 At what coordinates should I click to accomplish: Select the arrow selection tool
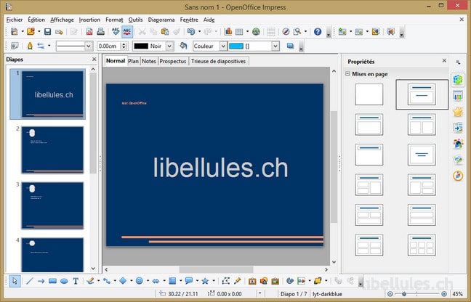(x=15, y=281)
